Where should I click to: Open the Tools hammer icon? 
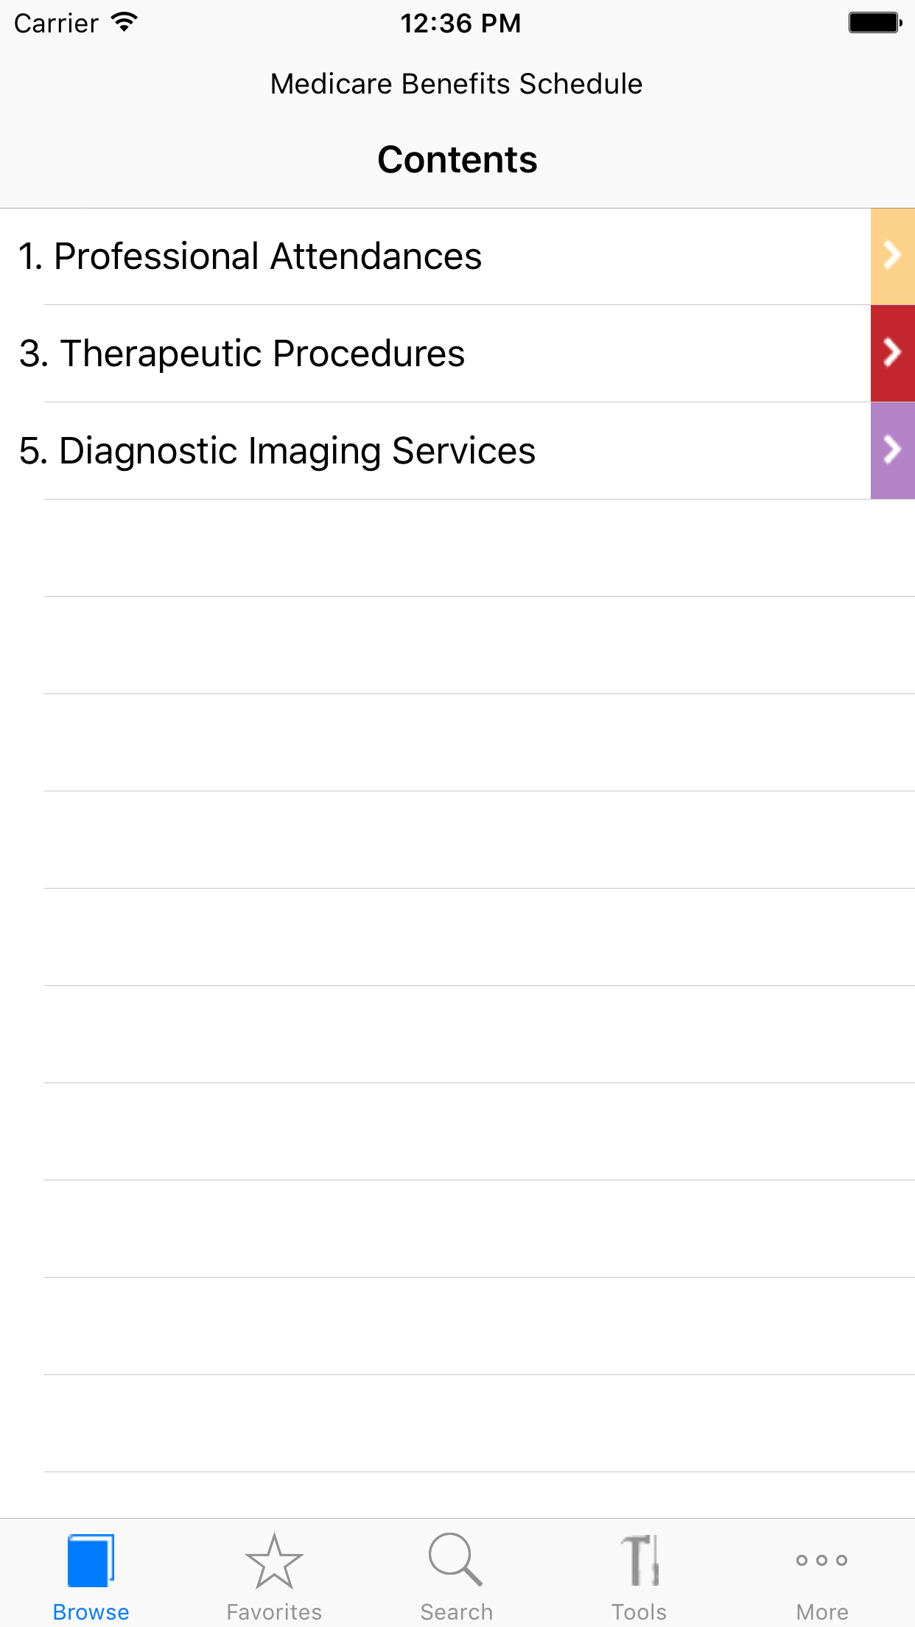pos(639,1561)
